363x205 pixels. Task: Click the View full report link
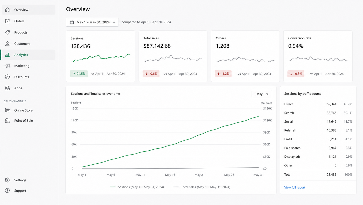pos(295,187)
